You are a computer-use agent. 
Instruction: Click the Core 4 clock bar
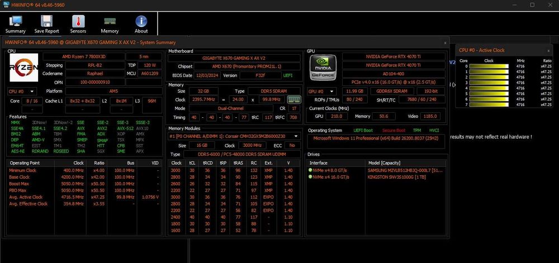pos(489,88)
